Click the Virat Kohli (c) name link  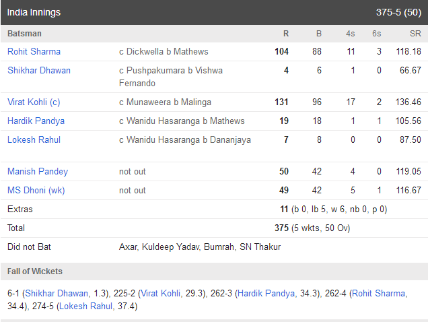(x=34, y=102)
